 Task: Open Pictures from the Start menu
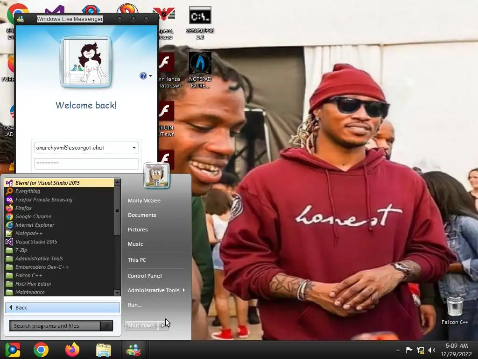[x=138, y=230]
